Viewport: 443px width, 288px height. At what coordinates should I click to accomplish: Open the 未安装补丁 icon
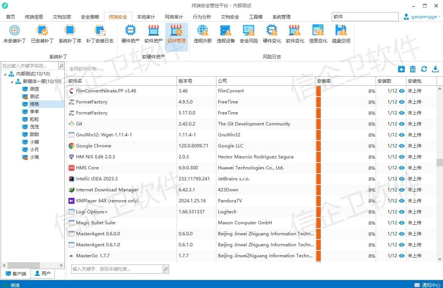click(x=14, y=34)
